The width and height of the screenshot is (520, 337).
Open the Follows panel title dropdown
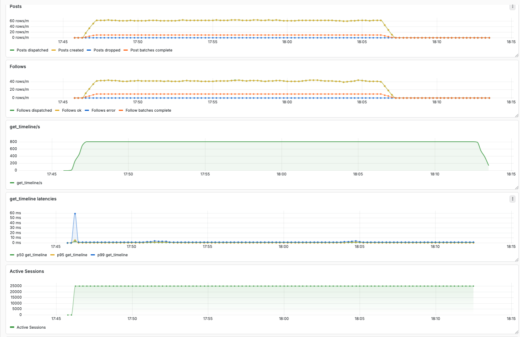pyautogui.click(x=17, y=67)
